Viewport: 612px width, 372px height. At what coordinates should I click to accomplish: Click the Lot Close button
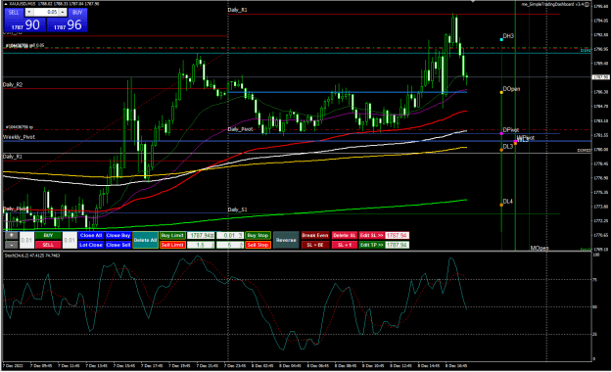(91, 245)
